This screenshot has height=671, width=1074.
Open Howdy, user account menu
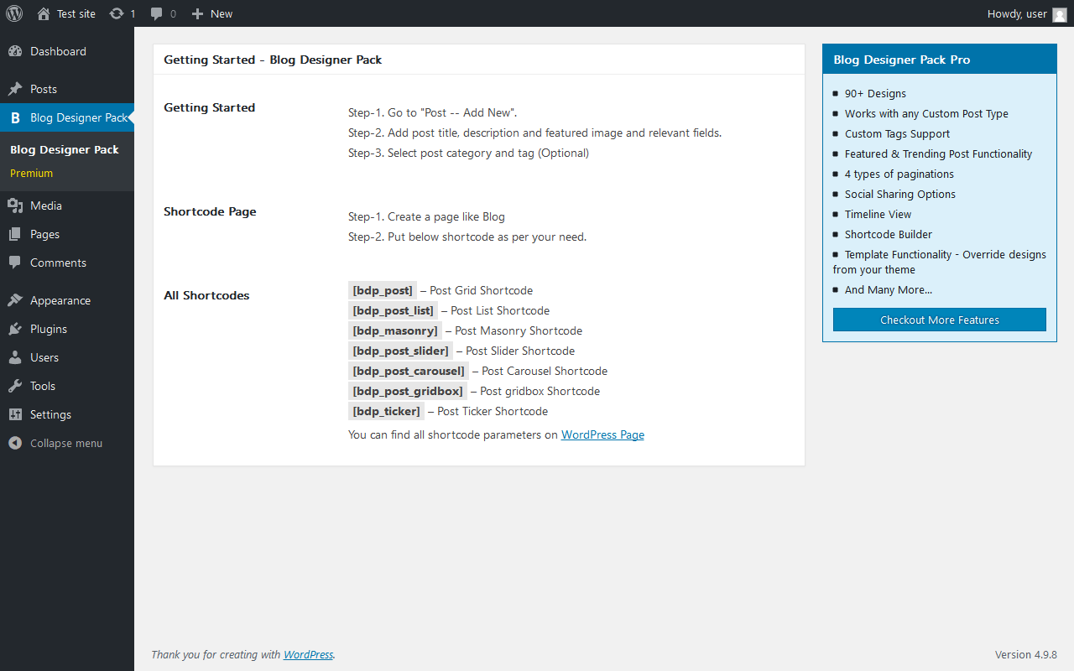click(x=1017, y=13)
